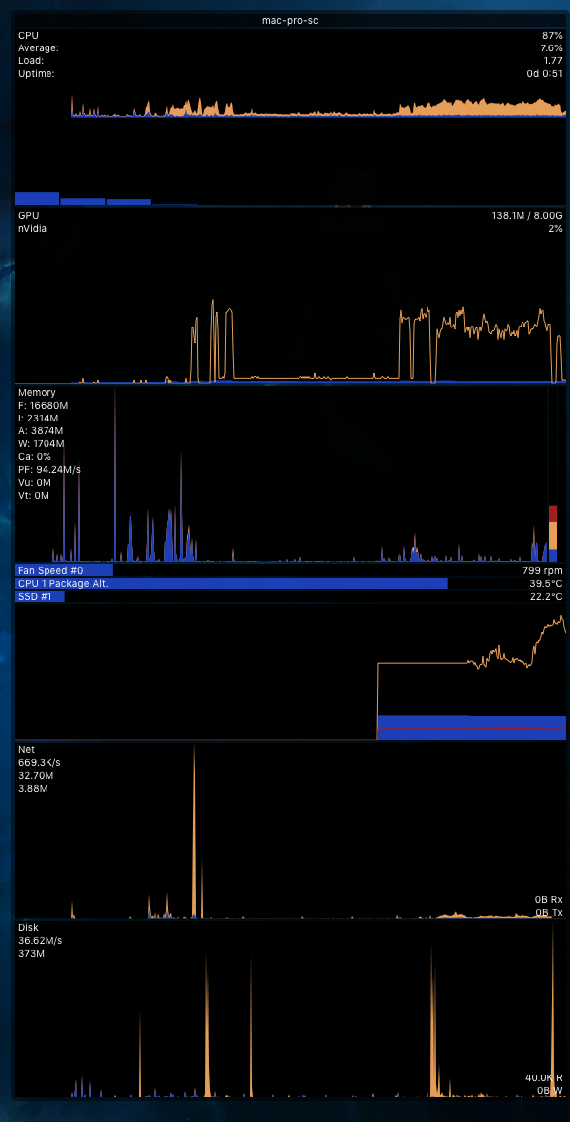Click the W: 1704M wired memory value
Viewport: 570px width, 1122px height.
pos(42,443)
